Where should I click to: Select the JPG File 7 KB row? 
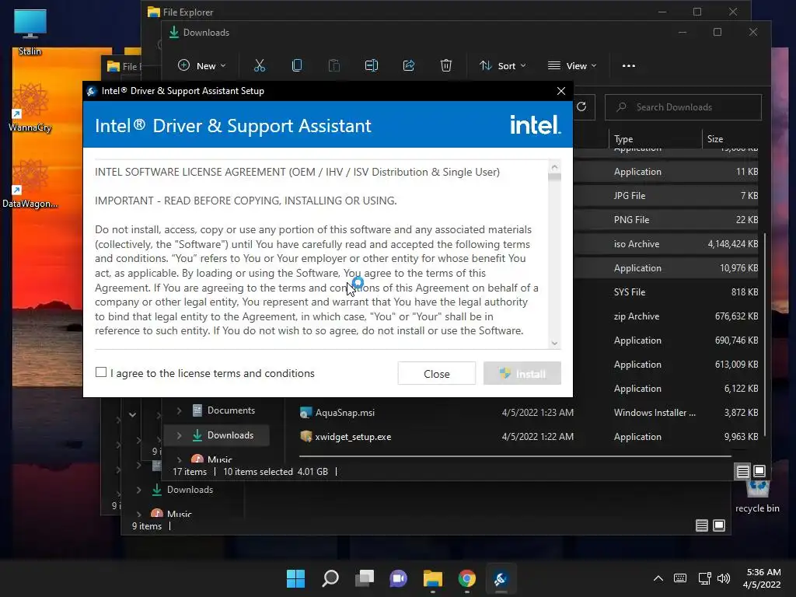click(x=666, y=195)
